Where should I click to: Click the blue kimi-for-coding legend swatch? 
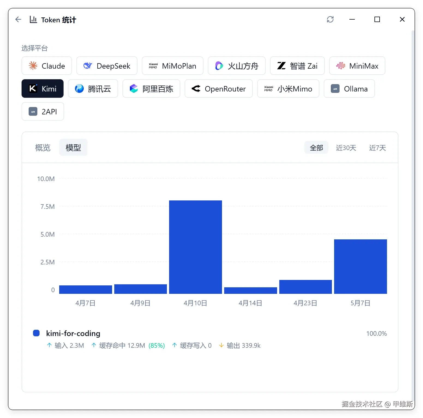36,333
